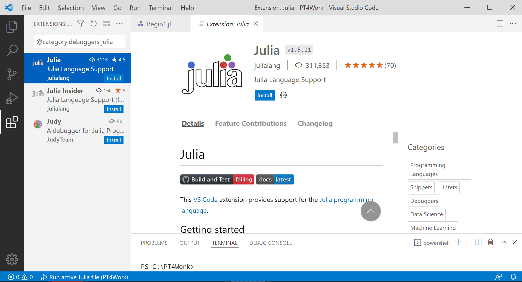Create a new terminal with plus icon
Screen dimensions: 522x282
[x=458, y=242]
